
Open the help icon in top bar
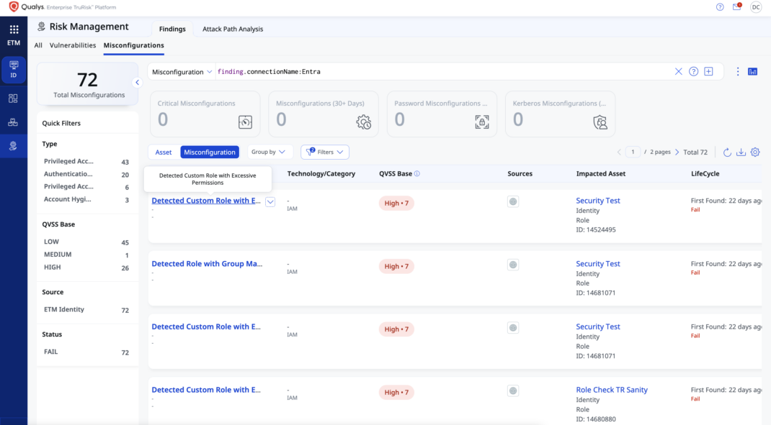pyautogui.click(x=720, y=7)
